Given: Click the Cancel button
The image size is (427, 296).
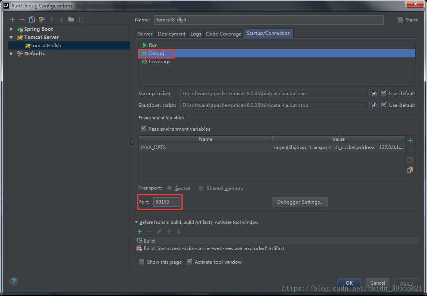Looking at the screenshot, I should click(377, 283).
